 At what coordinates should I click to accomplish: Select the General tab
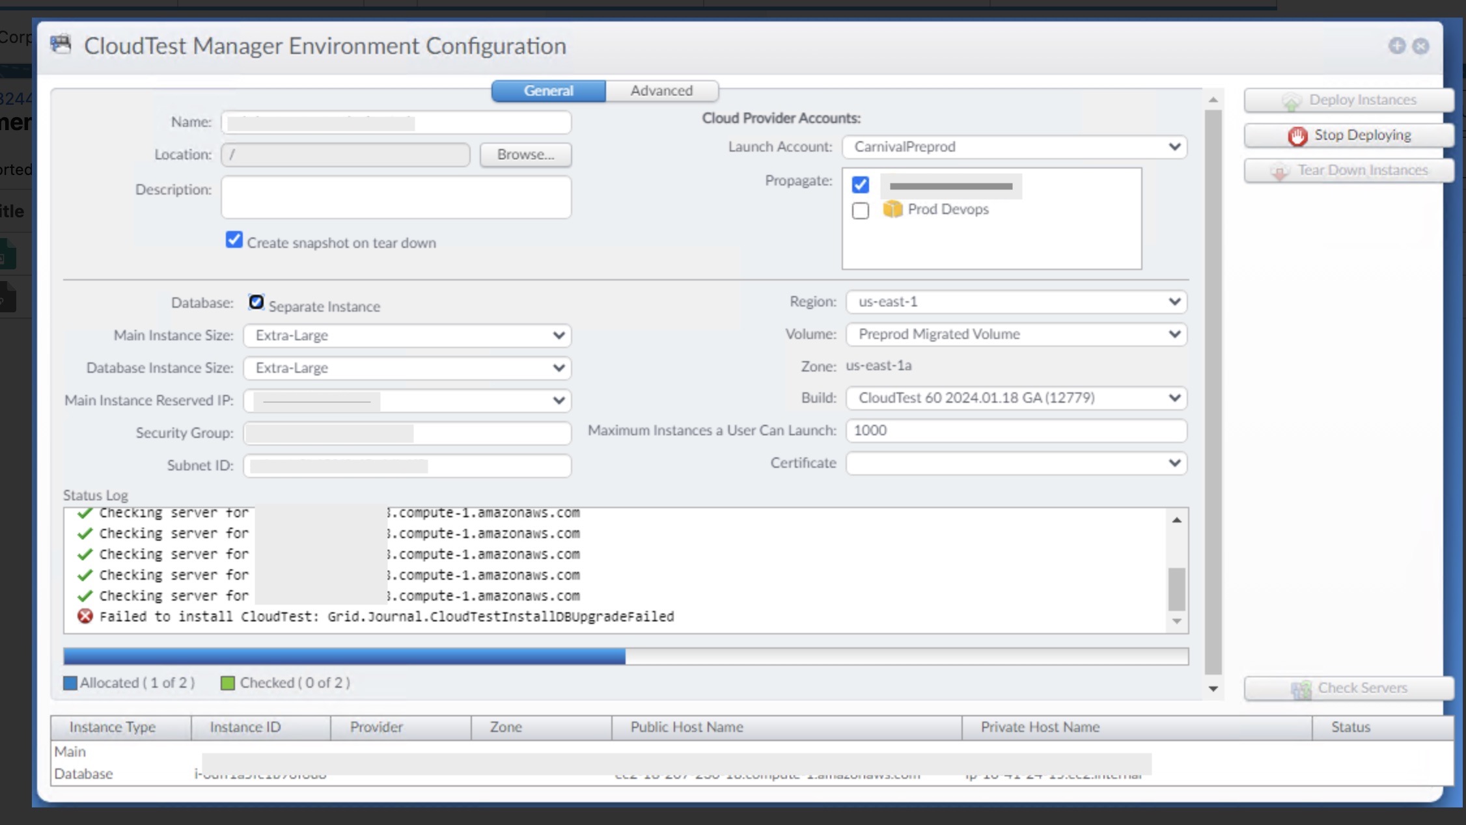549,90
